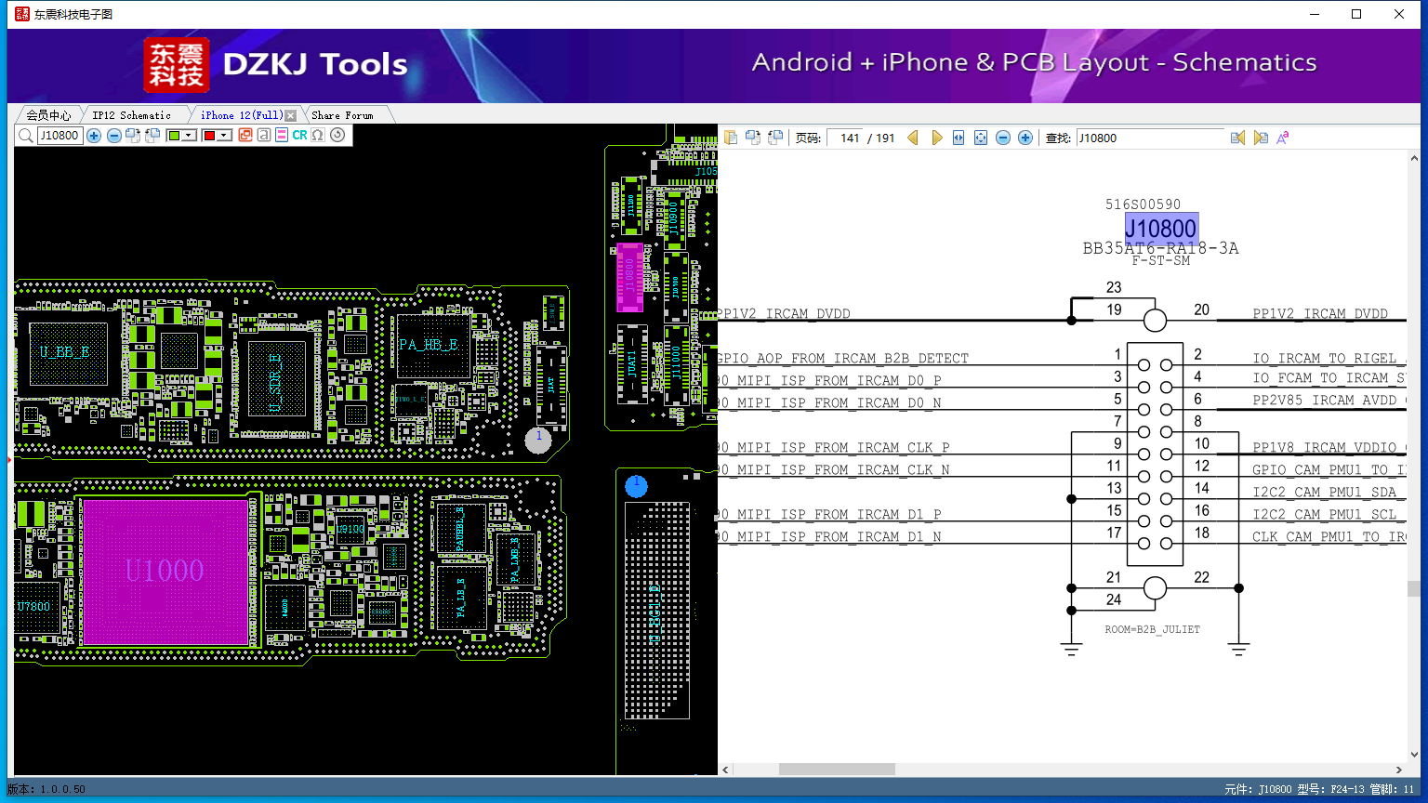
Task: Zoom in the PCB layout view
Action: point(94,136)
